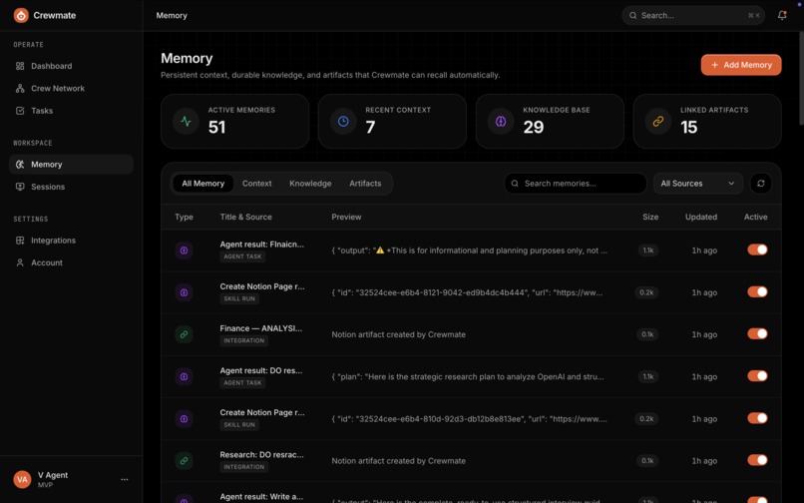Open the All Sources dropdown
This screenshot has height=503, width=804.
698,184
